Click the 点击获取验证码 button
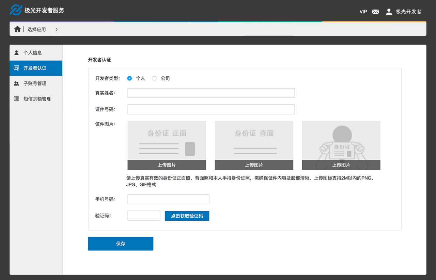436x280 pixels. [x=187, y=216]
